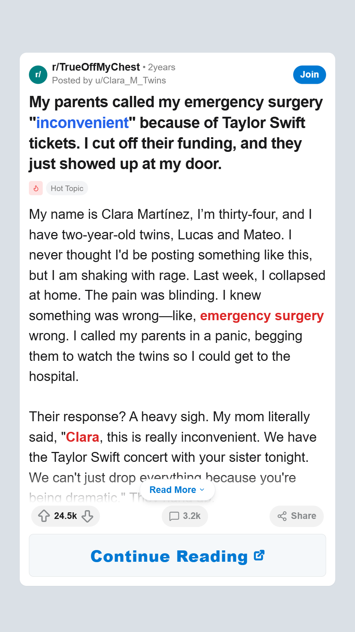
Task: Click the downvote arrow icon
Action: click(87, 516)
